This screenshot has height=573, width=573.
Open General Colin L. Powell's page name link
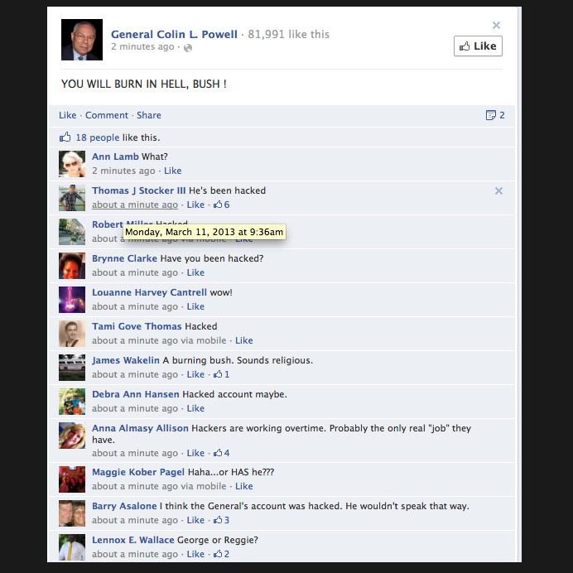click(175, 34)
